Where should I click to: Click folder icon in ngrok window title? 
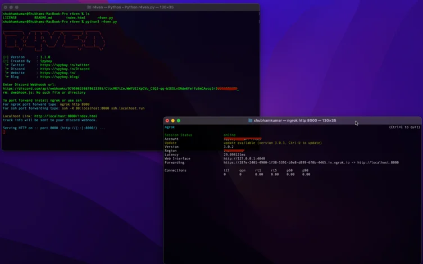pos(250,121)
